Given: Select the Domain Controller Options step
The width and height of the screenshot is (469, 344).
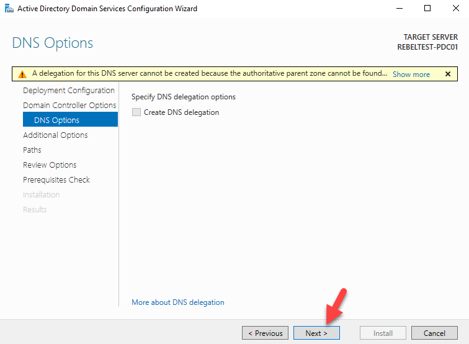Looking at the screenshot, I should (69, 106).
